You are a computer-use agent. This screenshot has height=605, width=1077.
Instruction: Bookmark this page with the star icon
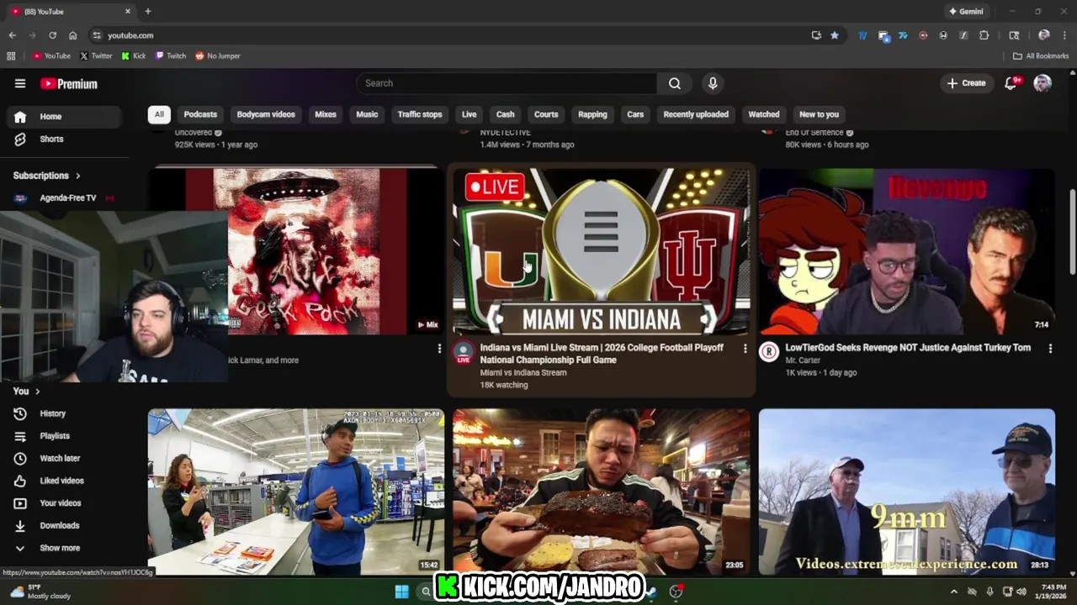point(835,35)
